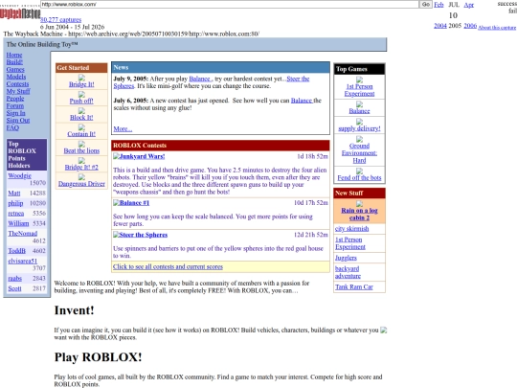Click Sign In in sidebar
Image resolution: width=517 pixels, height=388 pixels.
15,113
